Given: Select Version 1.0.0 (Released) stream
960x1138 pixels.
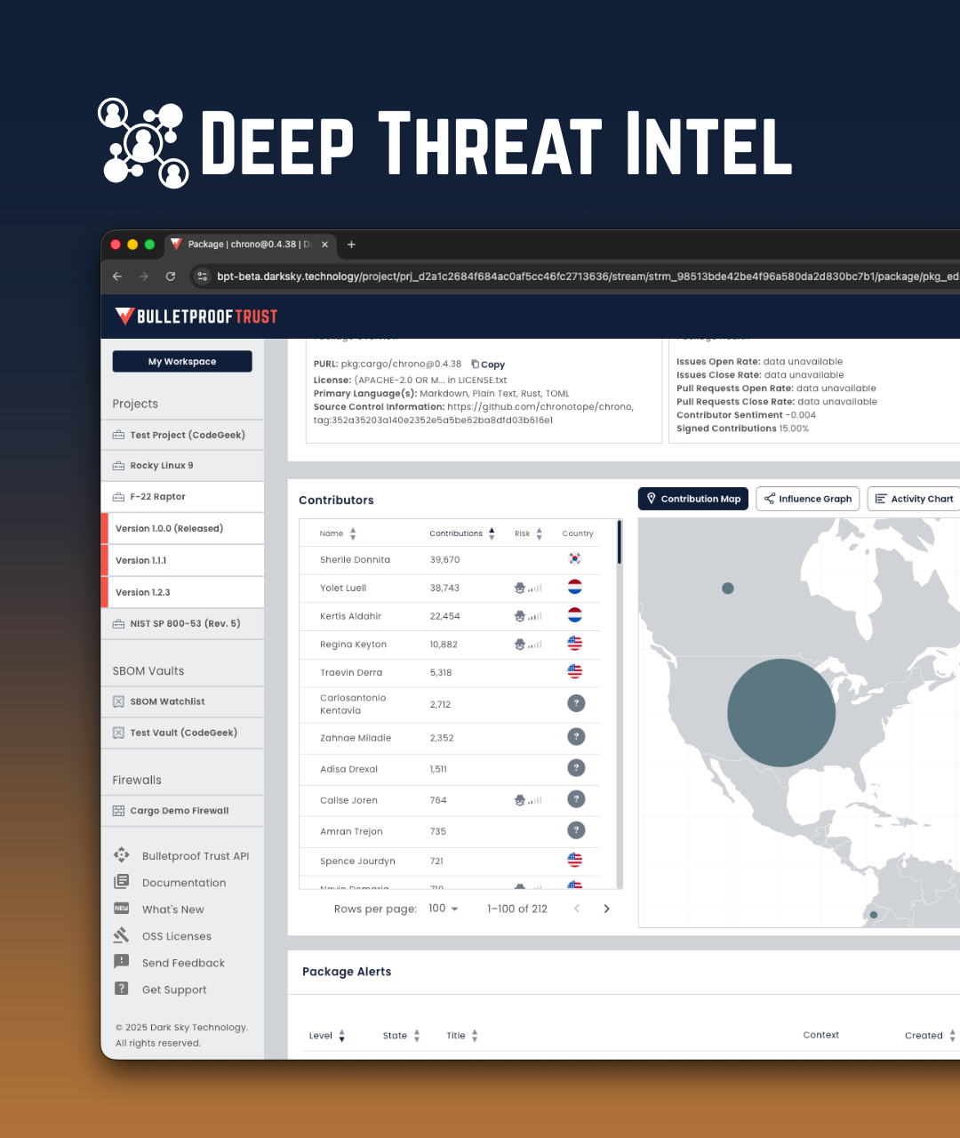Looking at the screenshot, I should pos(183,528).
